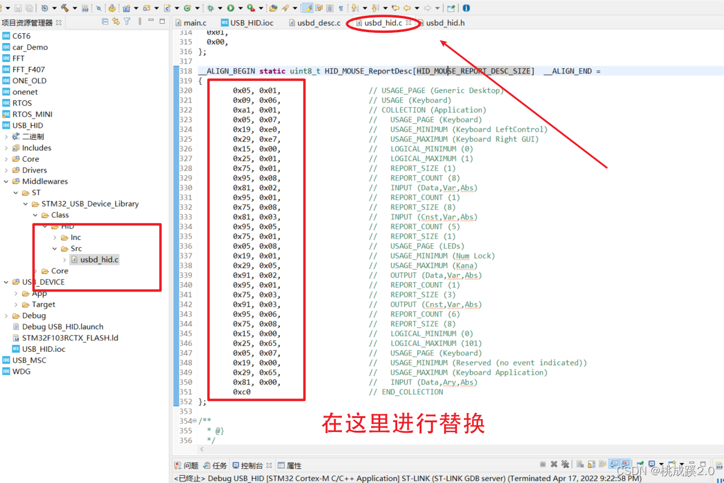This screenshot has width=724, height=483.
Task: Click the Search flashlight icon
Action: point(285,8)
